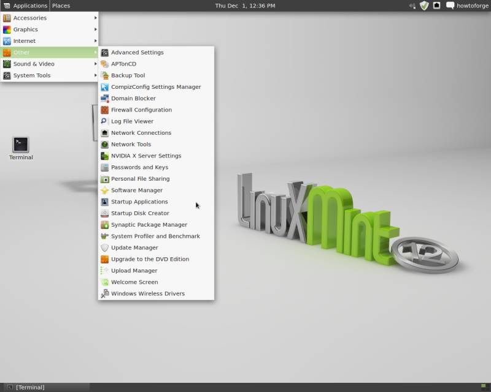Click the Update Manager shield icon

104,248
